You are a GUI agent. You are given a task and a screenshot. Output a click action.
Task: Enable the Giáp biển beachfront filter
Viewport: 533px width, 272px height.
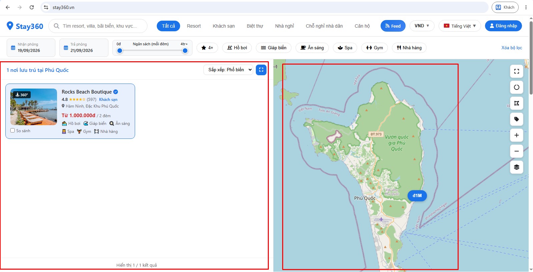click(x=274, y=48)
